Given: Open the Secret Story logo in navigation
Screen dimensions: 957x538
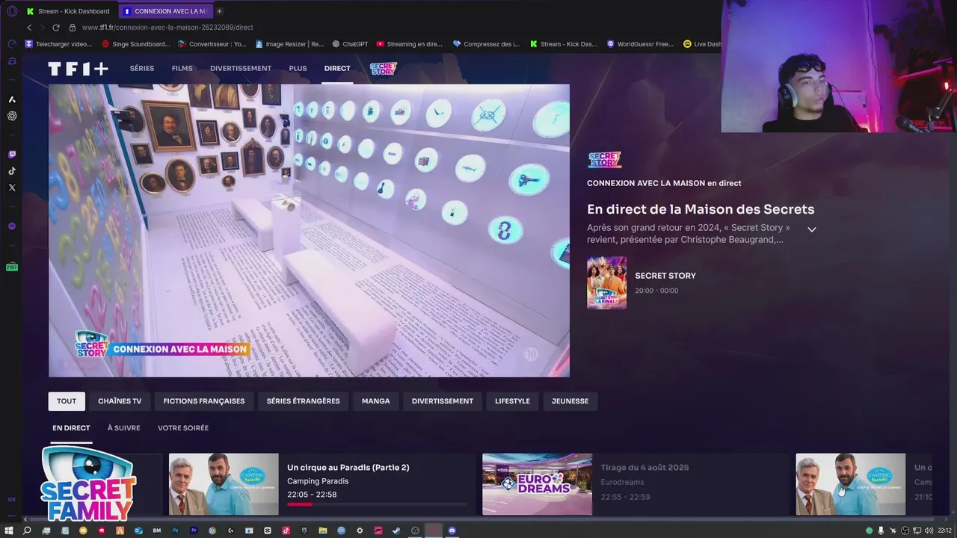Looking at the screenshot, I should [x=384, y=69].
